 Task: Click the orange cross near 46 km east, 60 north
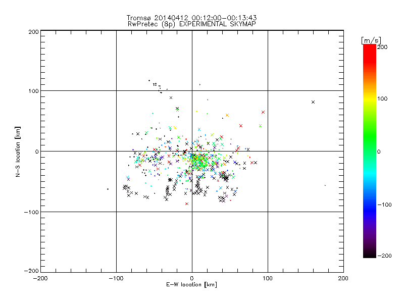pos(227,115)
